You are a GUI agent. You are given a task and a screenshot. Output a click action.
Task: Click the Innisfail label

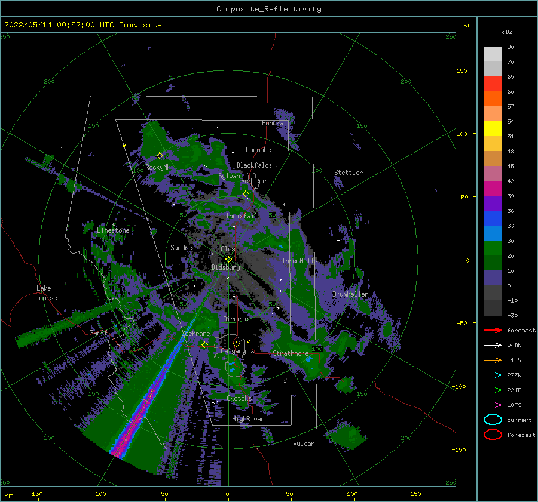[x=242, y=216]
